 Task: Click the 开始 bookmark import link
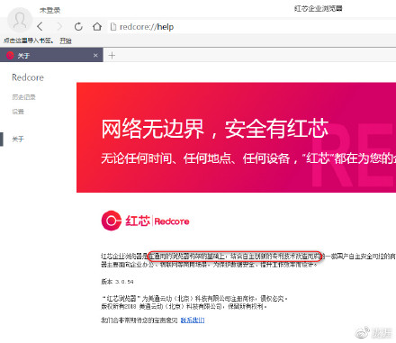[x=66, y=41]
